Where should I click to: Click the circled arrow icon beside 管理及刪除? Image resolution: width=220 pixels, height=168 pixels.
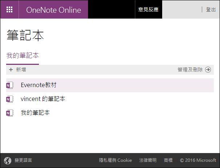pyautogui.click(x=208, y=70)
